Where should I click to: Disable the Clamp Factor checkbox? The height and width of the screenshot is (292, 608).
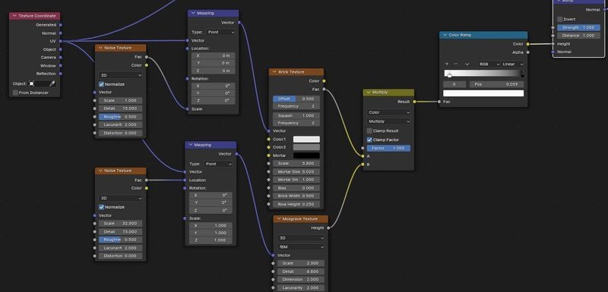pos(369,140)
